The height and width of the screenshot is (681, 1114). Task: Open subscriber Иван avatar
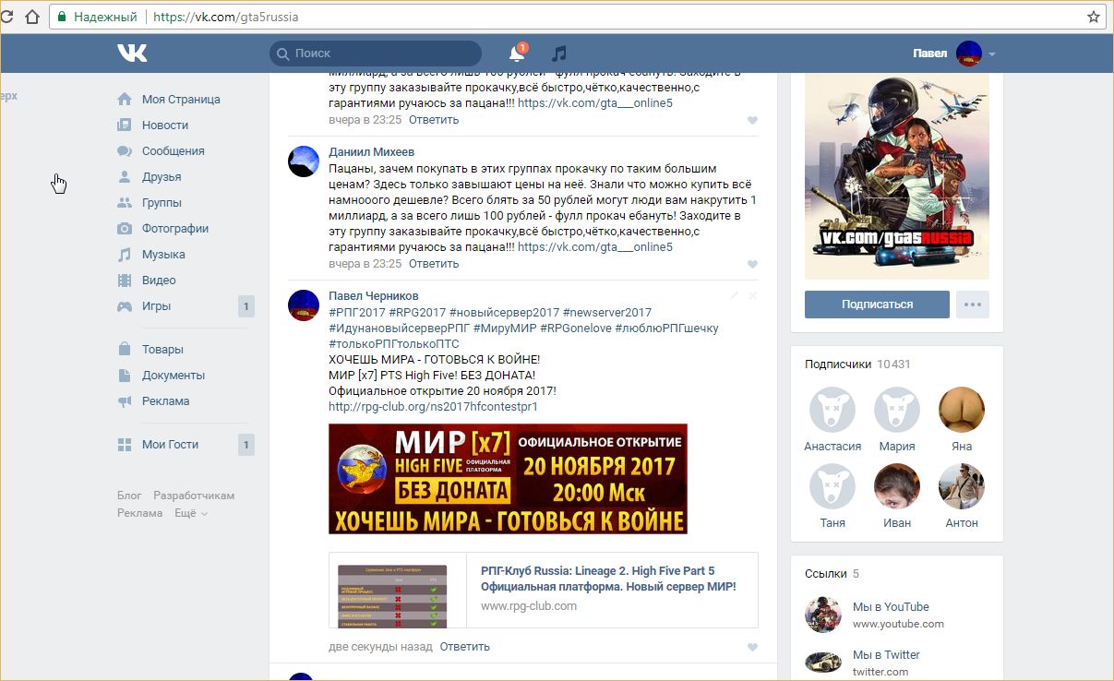[897, 486]
